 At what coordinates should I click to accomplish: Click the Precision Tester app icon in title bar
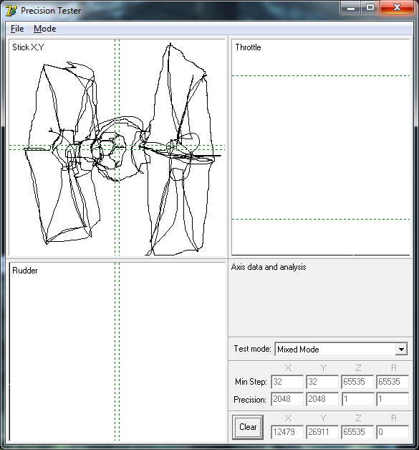tap(11, 11)
